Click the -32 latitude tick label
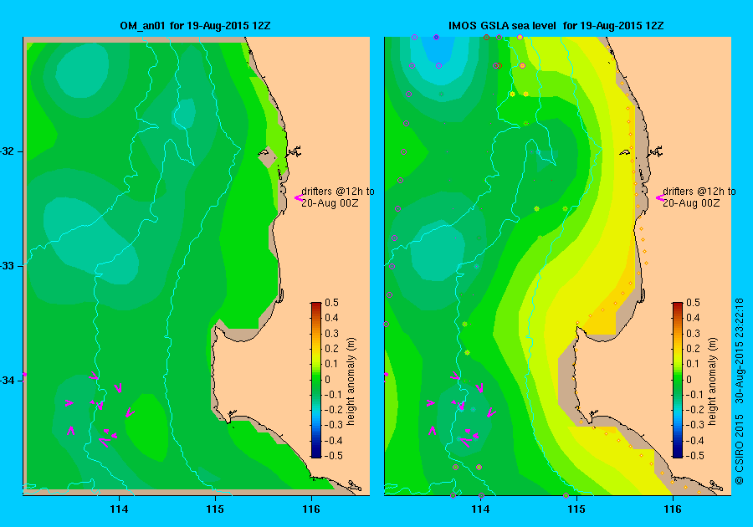This screenshot has width=753, height=527. click(8, 151)
